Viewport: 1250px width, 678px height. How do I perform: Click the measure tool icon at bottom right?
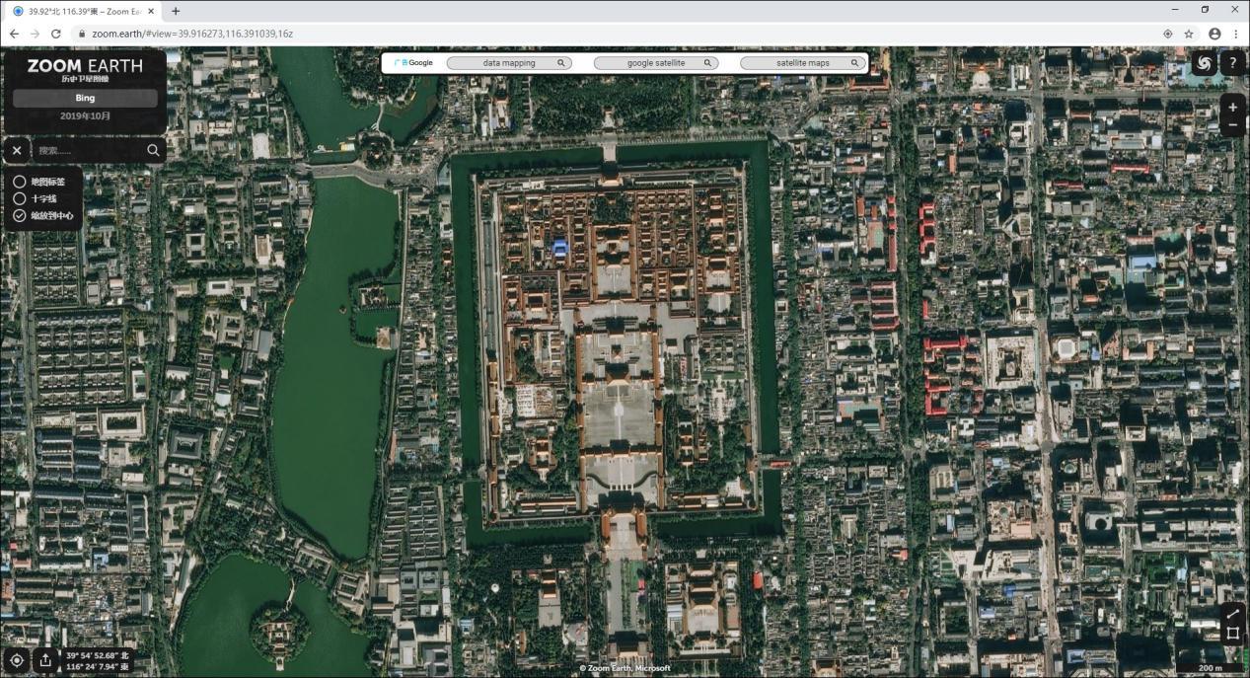click(1233, 632)
